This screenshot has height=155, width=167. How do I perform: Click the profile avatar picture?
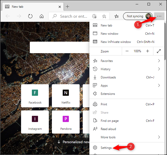point(149,16)
